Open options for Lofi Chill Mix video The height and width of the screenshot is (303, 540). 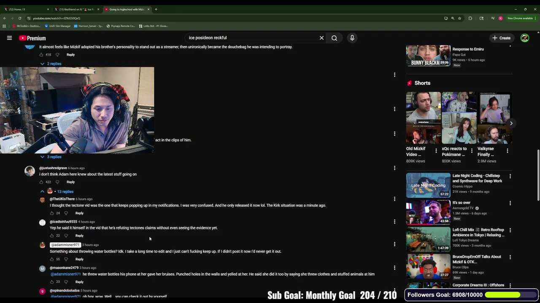coord(510,230)
